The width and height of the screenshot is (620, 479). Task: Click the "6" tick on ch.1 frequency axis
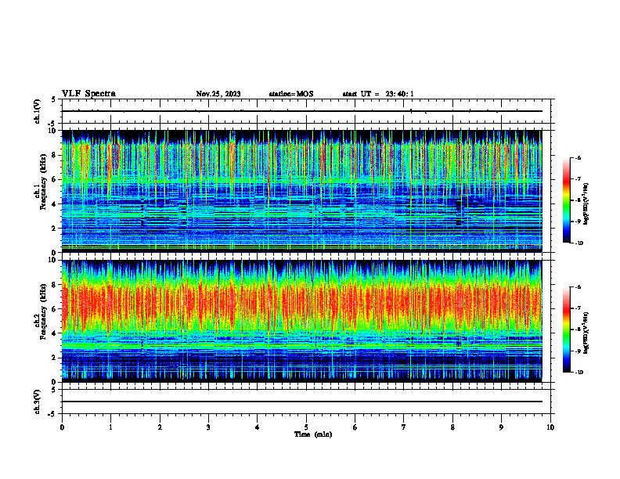pyautogui.click(x=54, y=180)
